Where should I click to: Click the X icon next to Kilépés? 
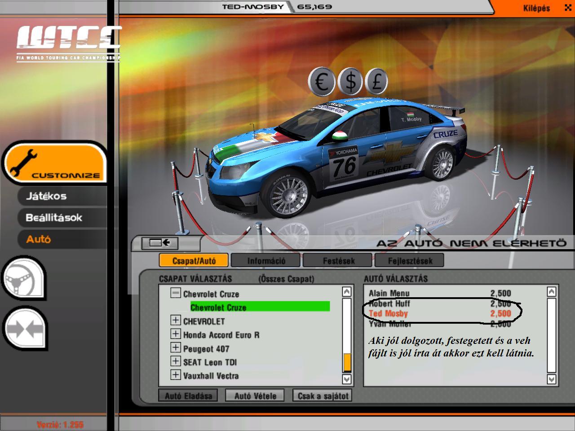coord(568,8)
